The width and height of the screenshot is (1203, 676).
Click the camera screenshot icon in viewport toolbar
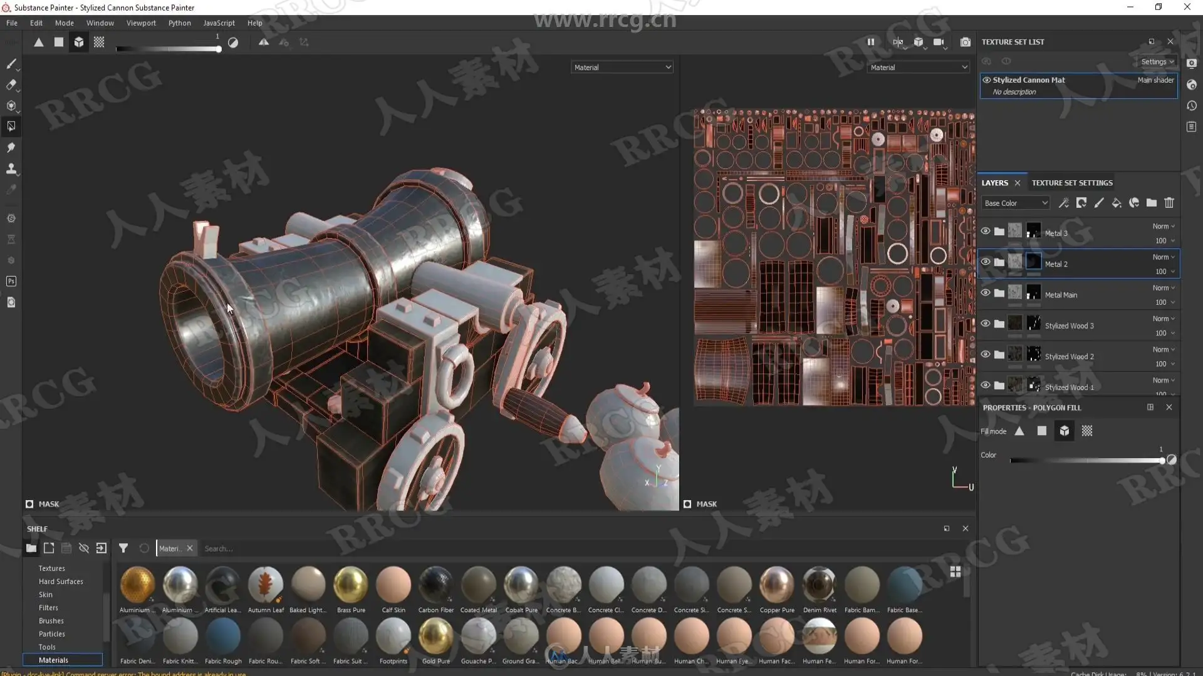[x=965, y=42]
